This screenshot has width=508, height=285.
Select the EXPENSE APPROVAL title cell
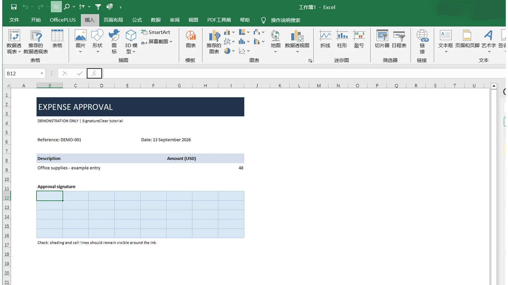tap(140, 107)
